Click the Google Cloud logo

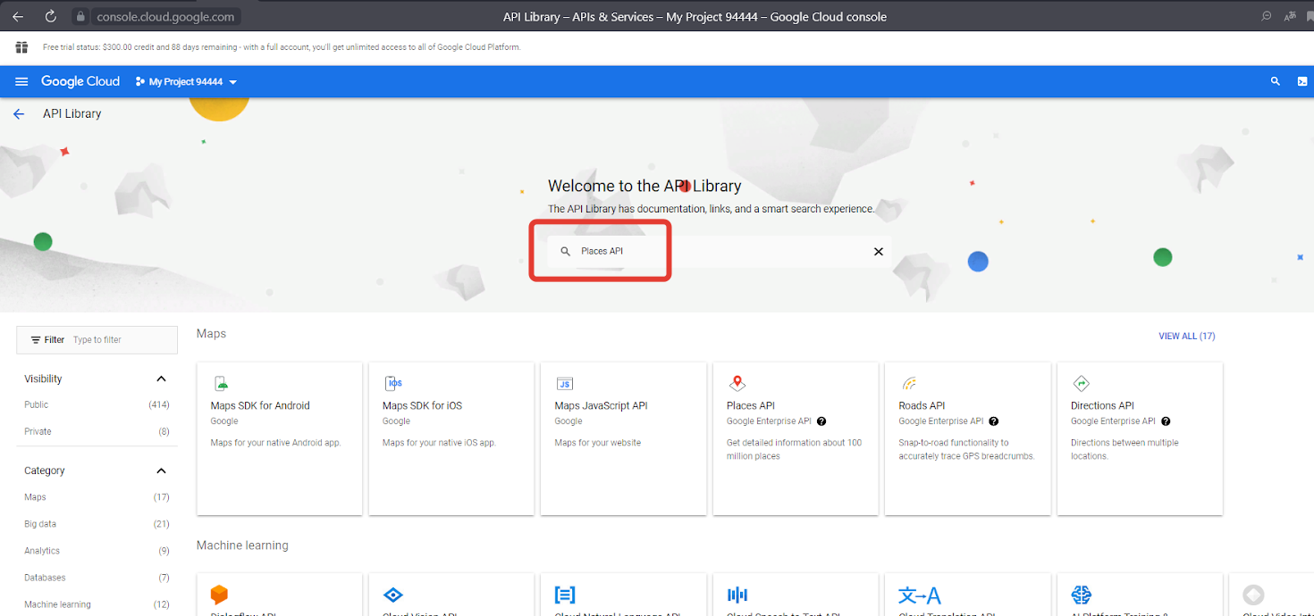point(80,81)
